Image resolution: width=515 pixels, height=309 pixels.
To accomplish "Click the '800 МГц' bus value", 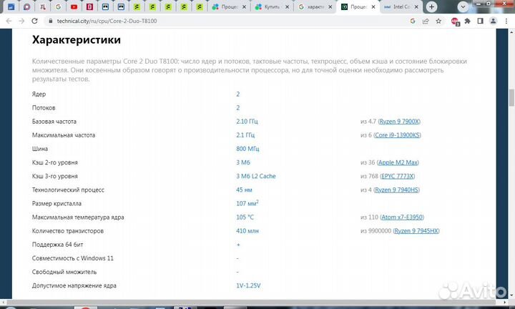I will (247, 149).
